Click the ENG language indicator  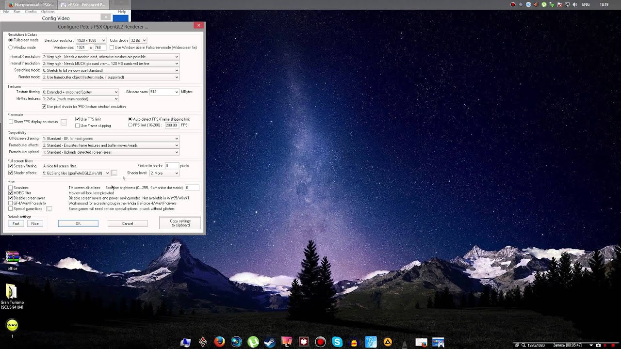[x=586, y=4]
